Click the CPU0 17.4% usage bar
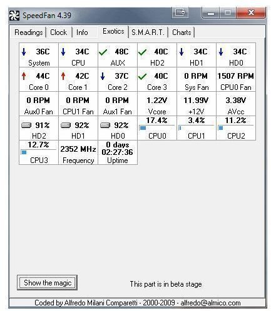271x311 pixels. [x=157, y=128]
